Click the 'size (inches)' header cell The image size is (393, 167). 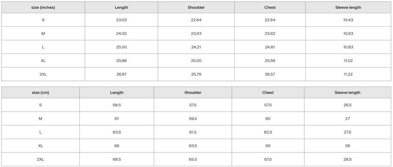(x=43, y=7)
